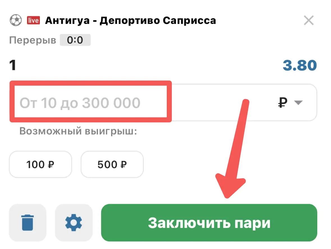Dismiss the bet slip with X
Viewport: 331px width, 249px height.
309,20
